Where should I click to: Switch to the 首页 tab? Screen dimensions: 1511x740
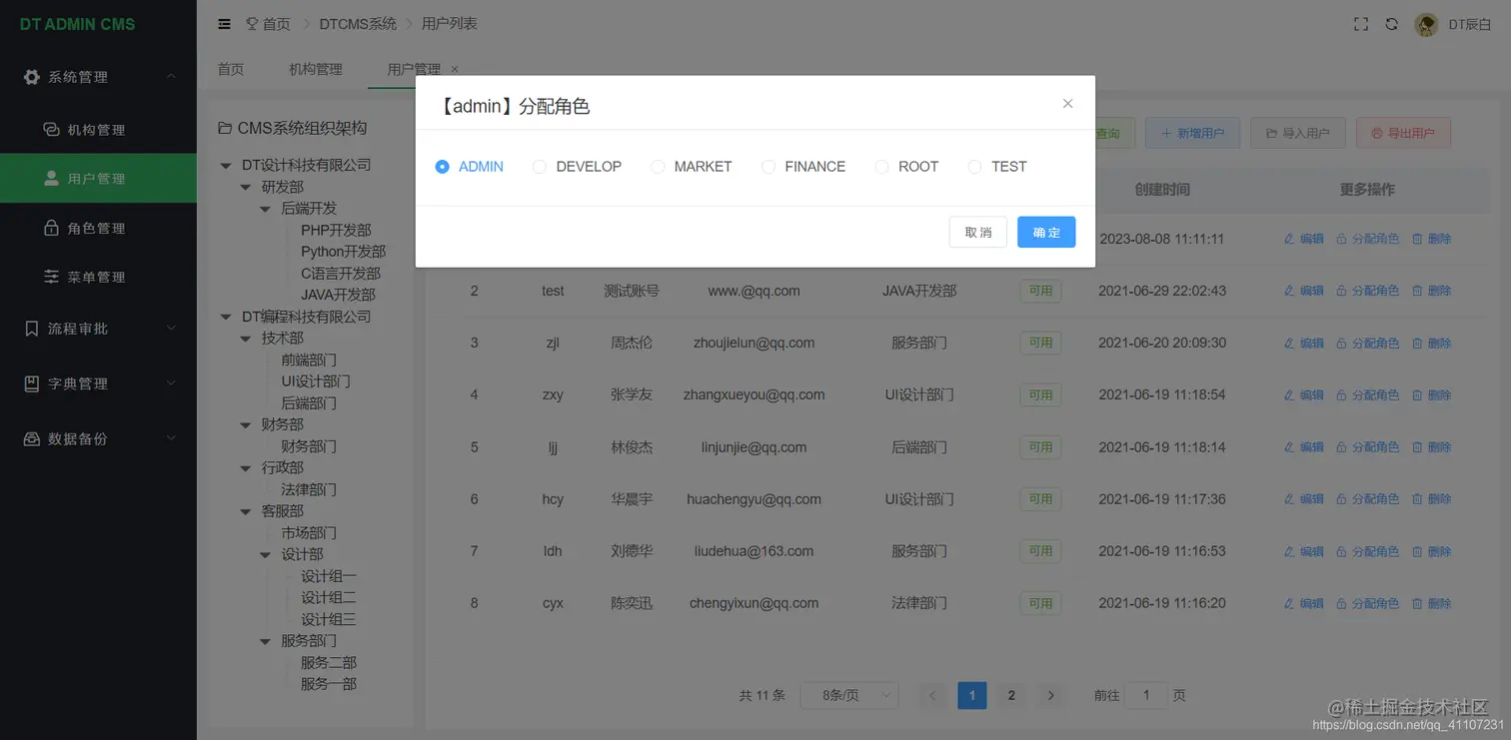[230, 69]
